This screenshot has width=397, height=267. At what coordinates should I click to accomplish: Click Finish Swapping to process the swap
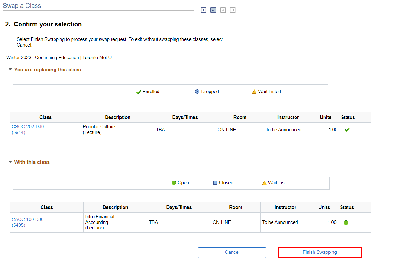click(319, 252)
